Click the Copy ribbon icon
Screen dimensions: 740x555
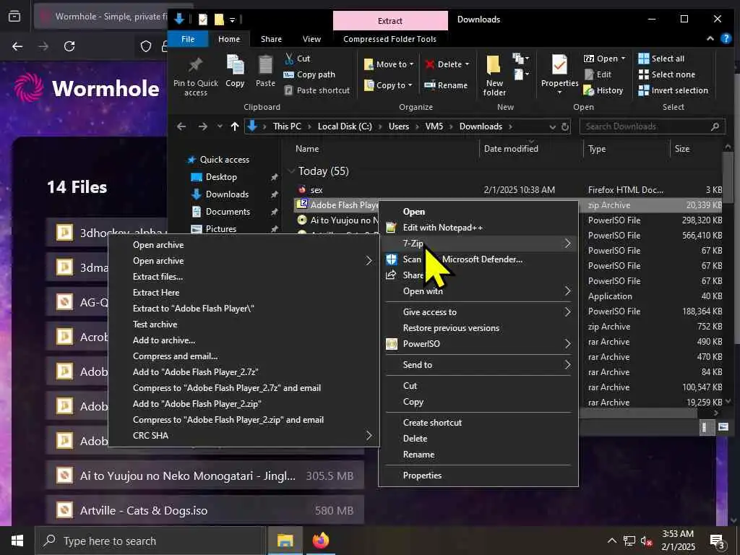(235, 71)
